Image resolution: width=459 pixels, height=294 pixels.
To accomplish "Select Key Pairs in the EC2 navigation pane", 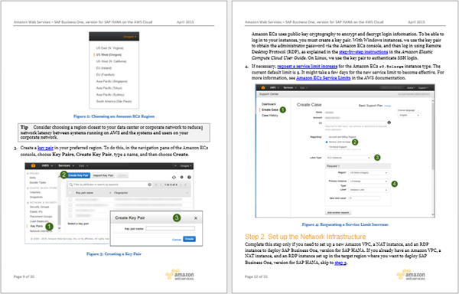I will click(37, 226).
